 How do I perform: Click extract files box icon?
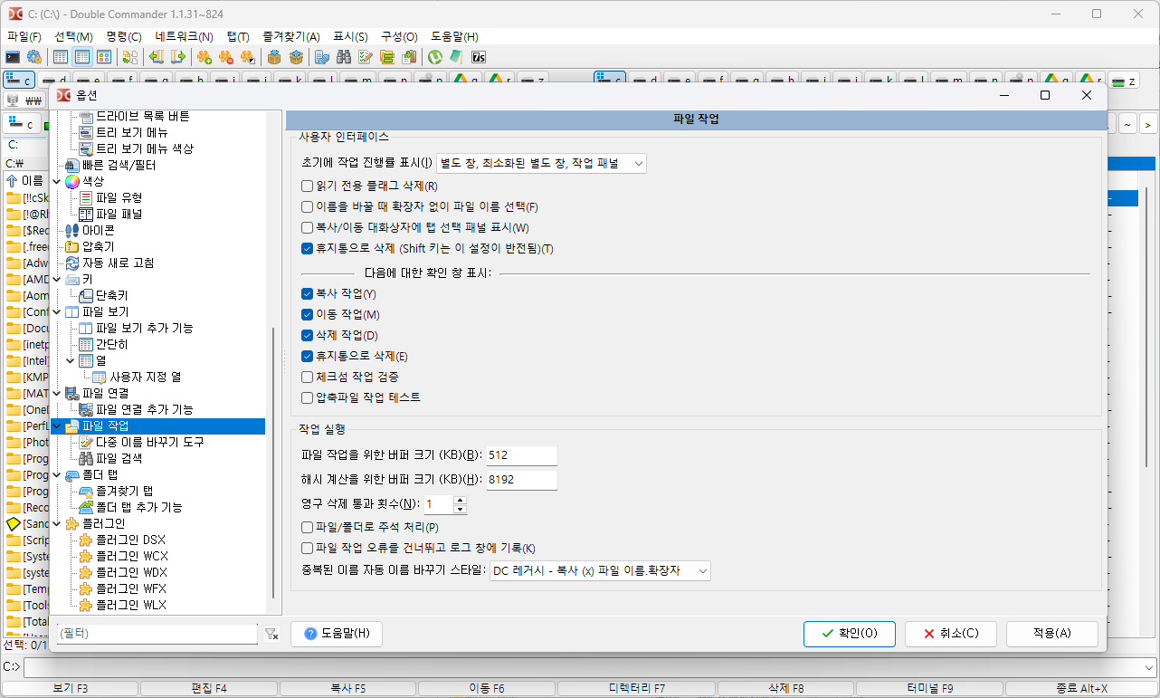click(x=296, y=57)
